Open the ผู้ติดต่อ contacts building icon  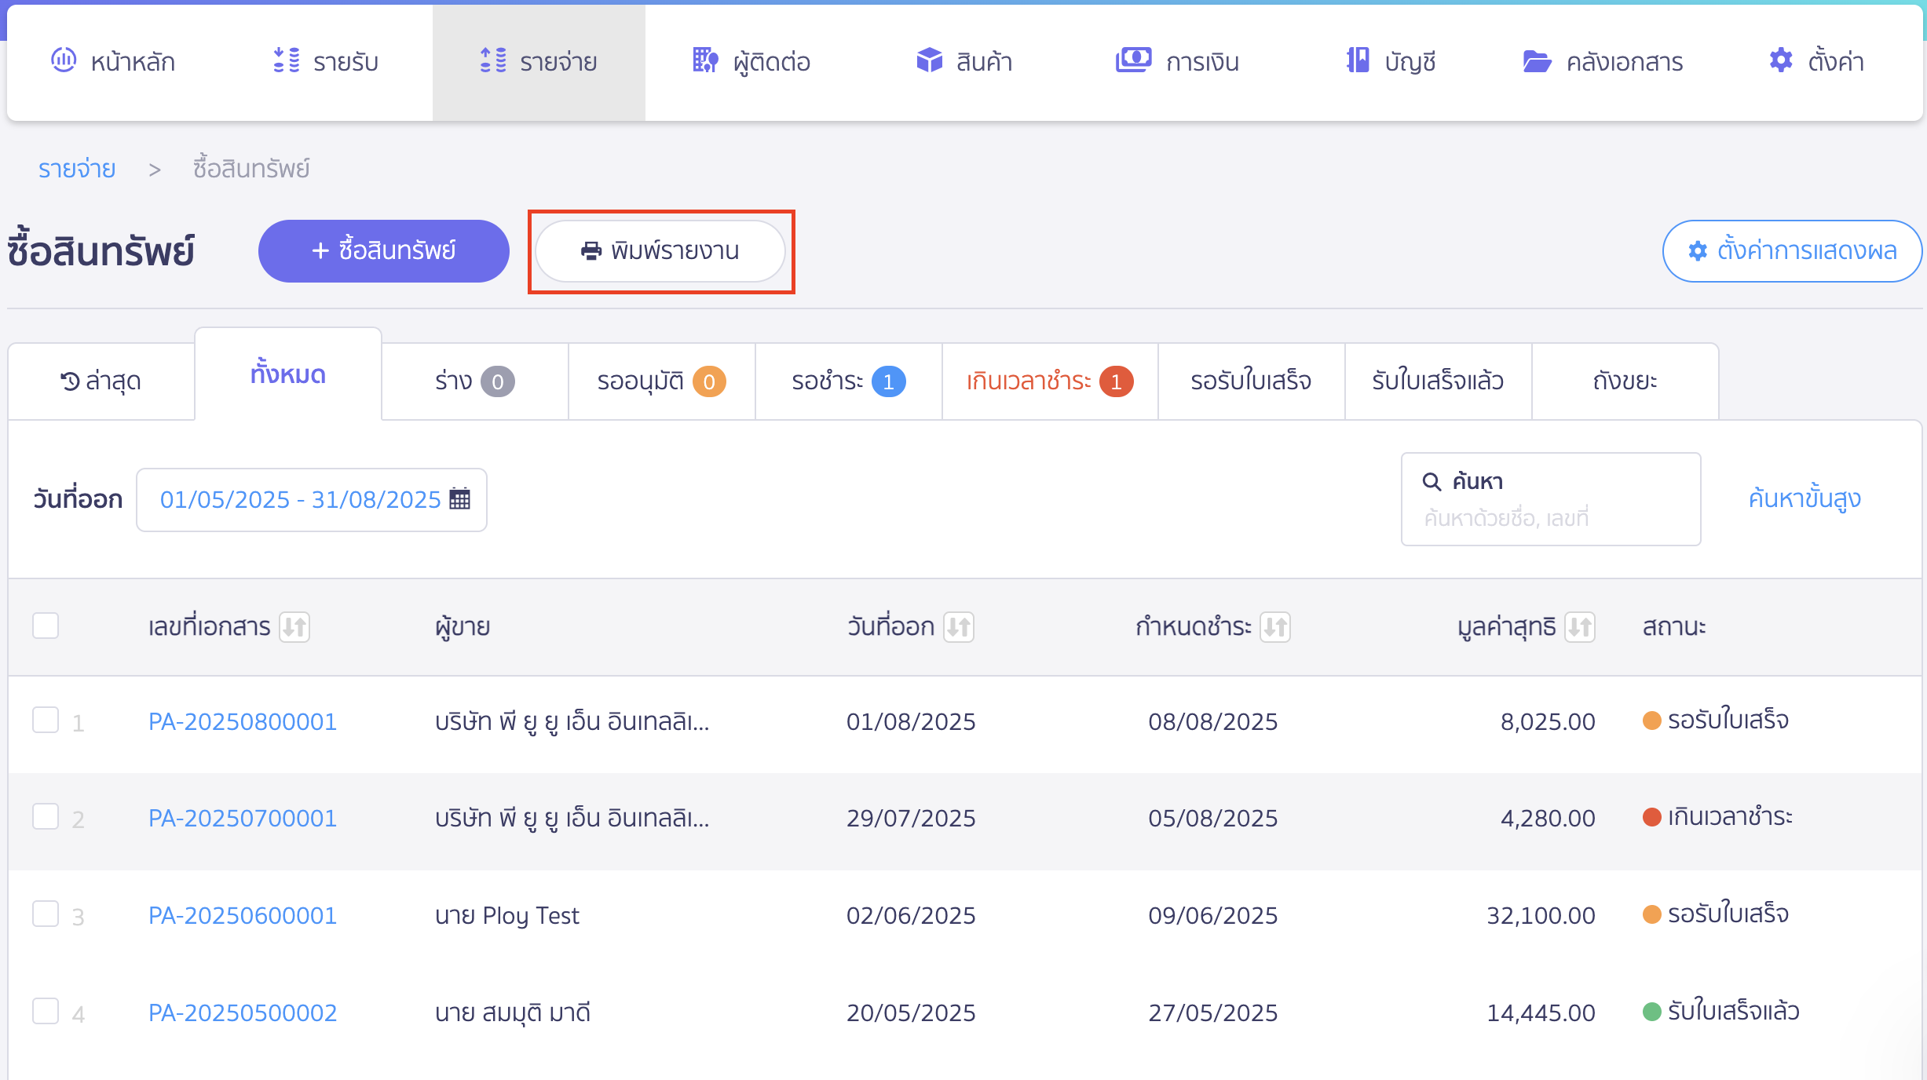coord(705,60)
